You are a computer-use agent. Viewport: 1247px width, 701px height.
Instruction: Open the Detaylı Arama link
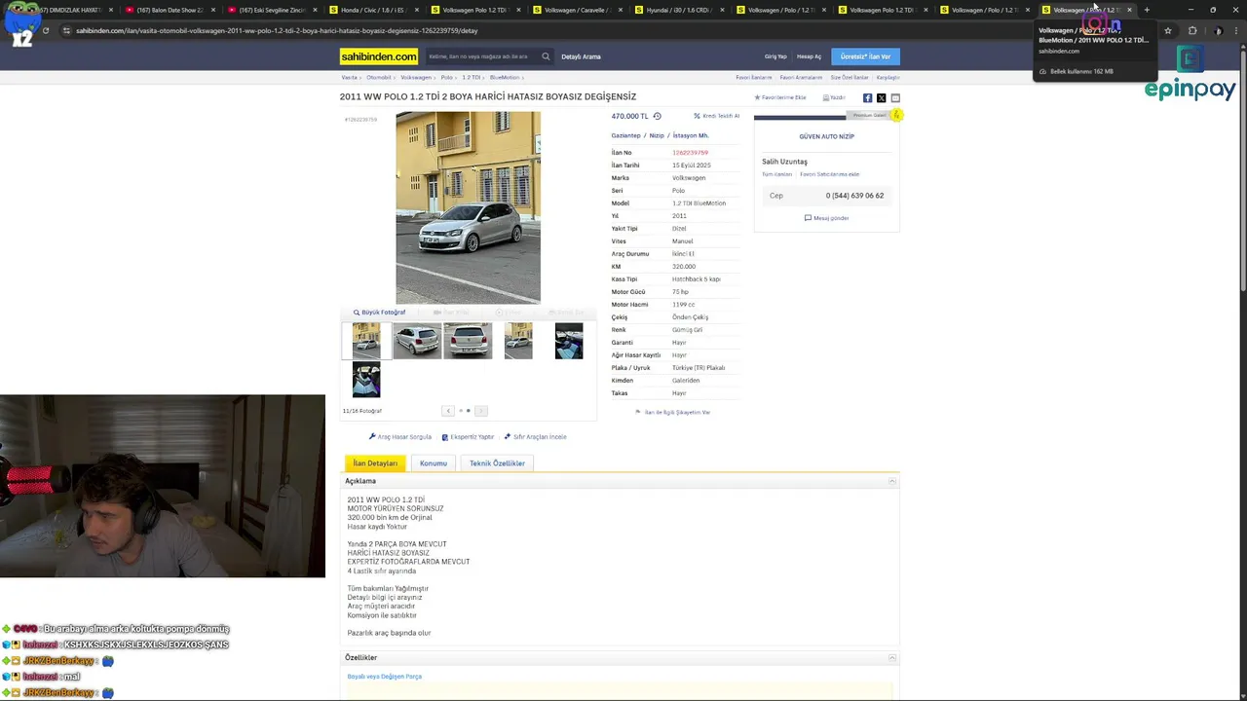[x=581, y=56]
